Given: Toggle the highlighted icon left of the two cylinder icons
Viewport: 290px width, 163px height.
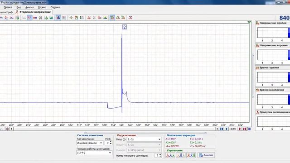Looking at the screenshot, I should 112,18.
